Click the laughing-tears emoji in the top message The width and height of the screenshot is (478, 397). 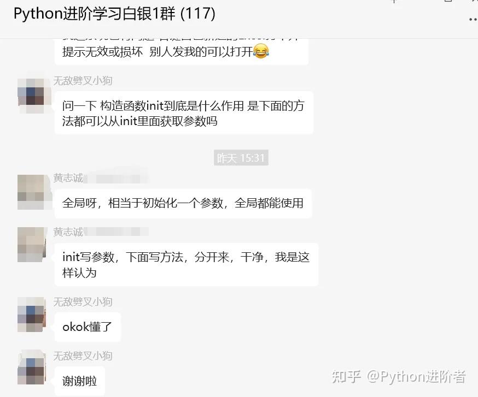261,51
